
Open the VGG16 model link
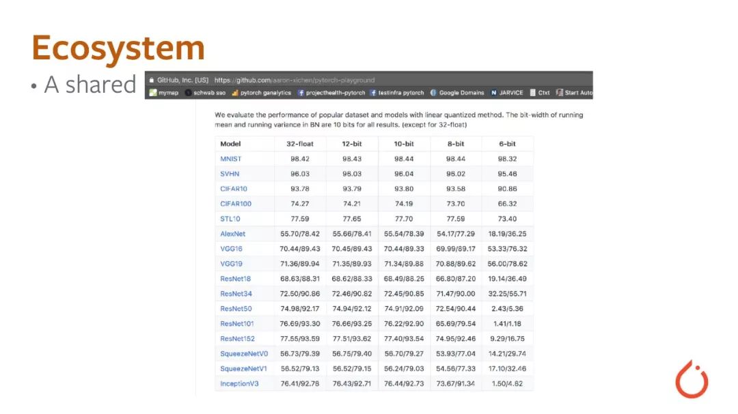coord(231,249)
